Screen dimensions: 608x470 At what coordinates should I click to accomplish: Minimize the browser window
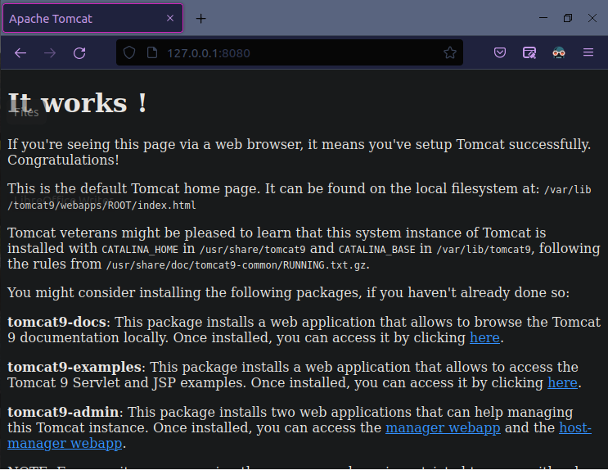[x=543, y=18]
